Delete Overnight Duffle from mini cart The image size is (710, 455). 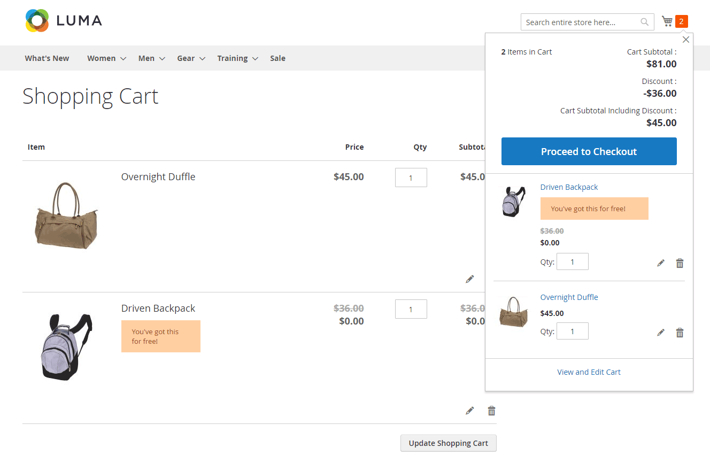click(680, 333)
